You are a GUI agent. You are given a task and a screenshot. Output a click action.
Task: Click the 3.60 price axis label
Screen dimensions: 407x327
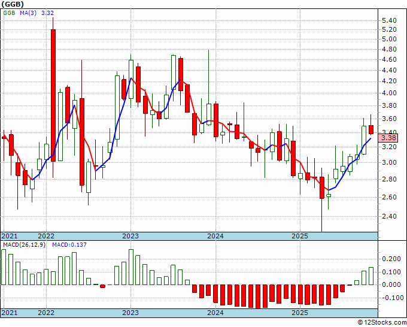point(389,119)
